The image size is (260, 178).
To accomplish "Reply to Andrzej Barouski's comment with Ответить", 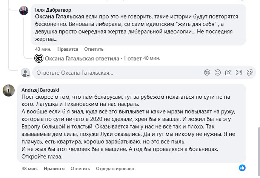I will tap(78, 169).
